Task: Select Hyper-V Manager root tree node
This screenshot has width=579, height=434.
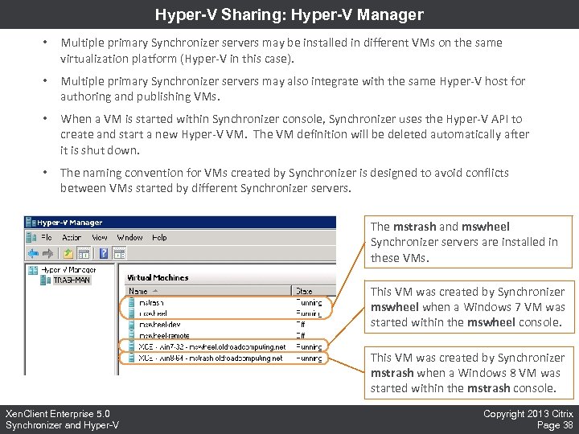Action: [68, 270]
